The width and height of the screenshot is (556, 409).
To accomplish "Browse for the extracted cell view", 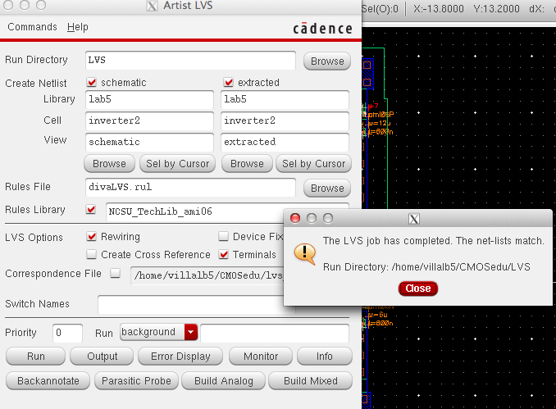I will [x=247, y=163].
